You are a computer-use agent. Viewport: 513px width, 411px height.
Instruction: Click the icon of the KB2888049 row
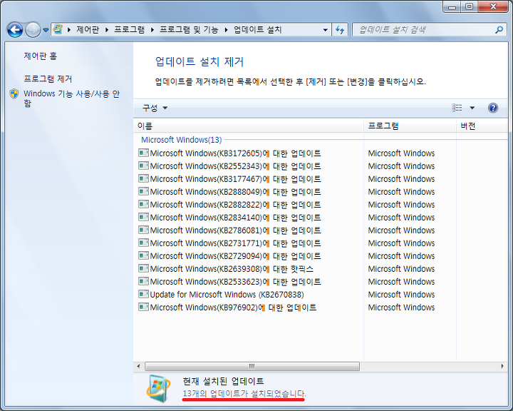tap(143, 191)
